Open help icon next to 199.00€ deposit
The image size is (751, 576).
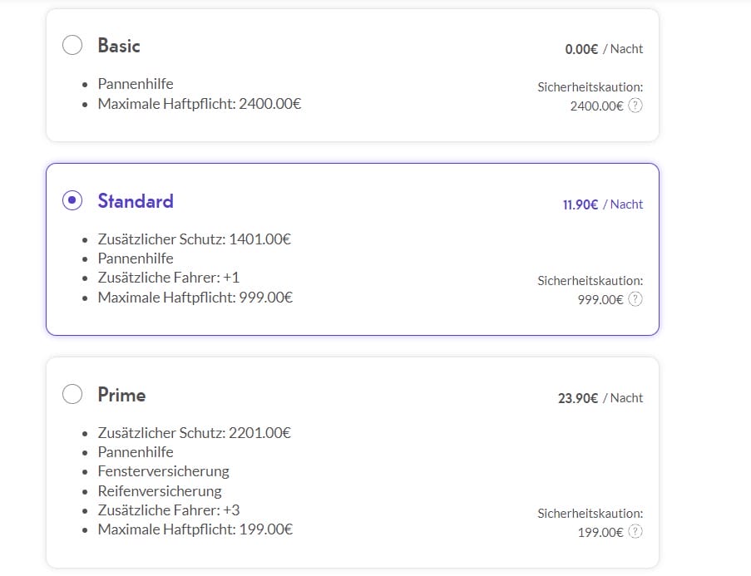[635, 532]
